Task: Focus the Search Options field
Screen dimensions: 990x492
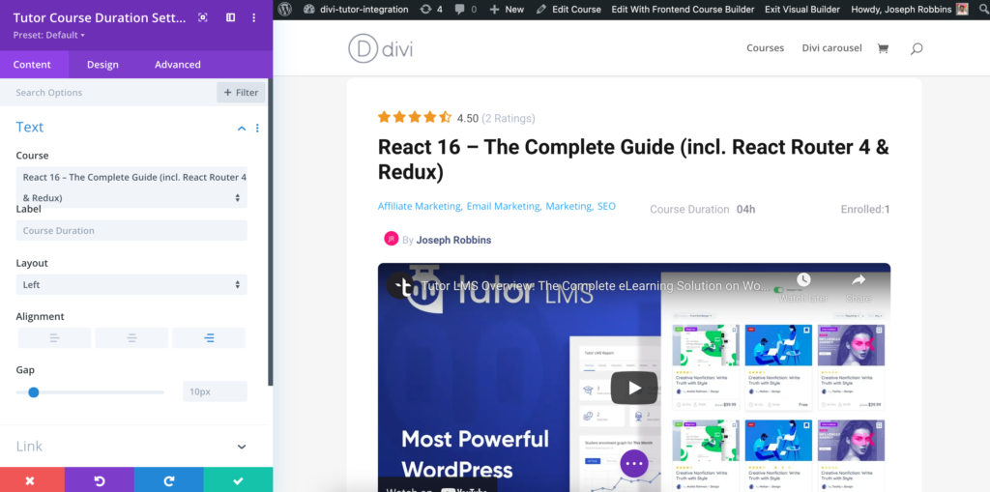Action: click(107, 92)
